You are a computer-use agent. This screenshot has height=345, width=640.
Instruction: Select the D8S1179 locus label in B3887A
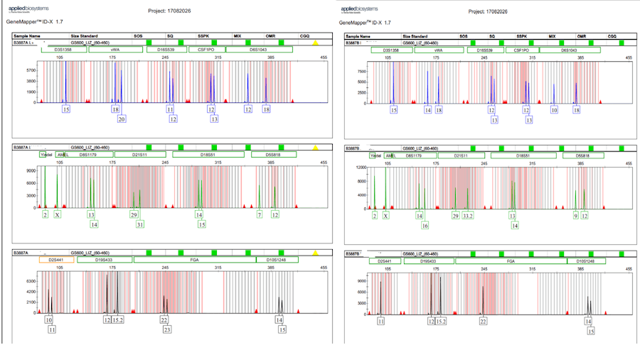click(90, 154)
